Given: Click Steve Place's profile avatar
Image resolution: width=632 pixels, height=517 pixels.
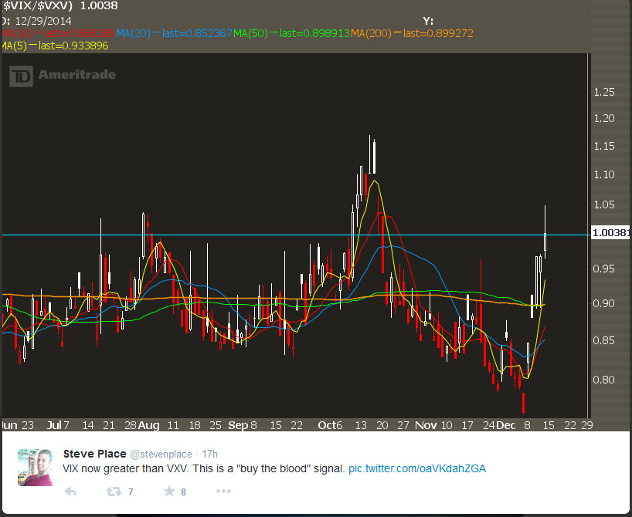Looking at the screenshot, I should tap(35, 467).
